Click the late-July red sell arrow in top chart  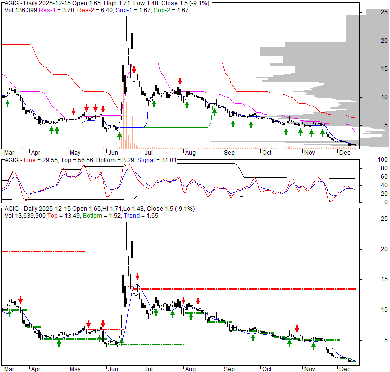180,81
